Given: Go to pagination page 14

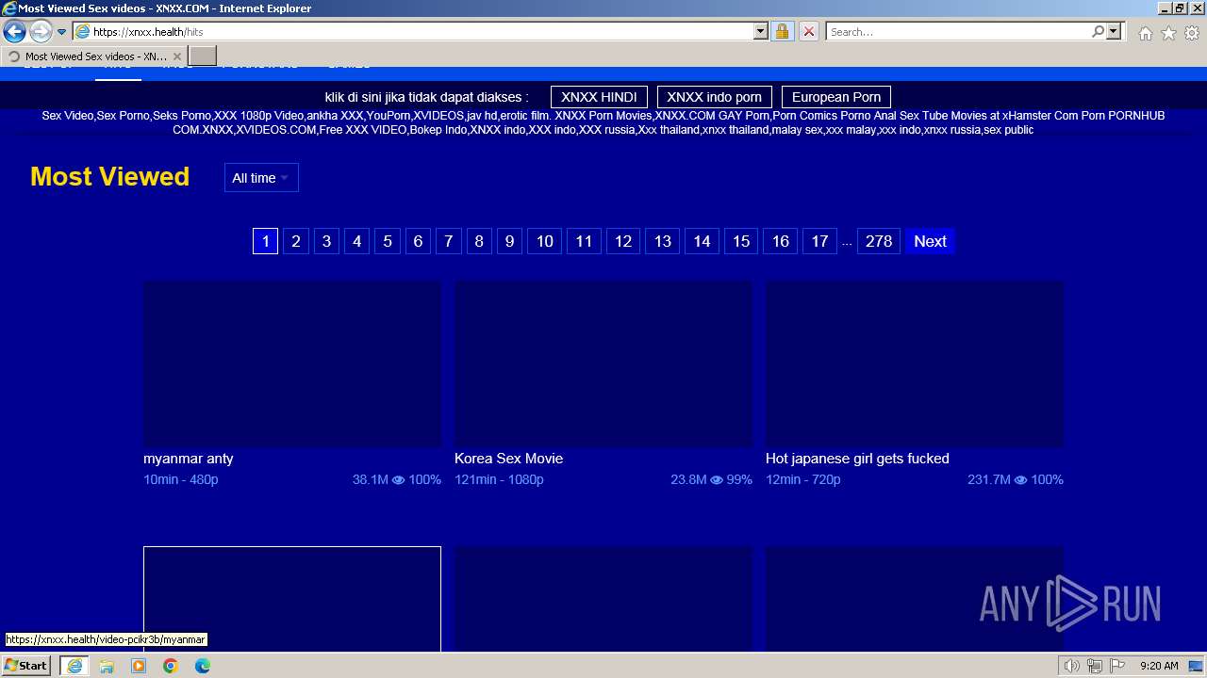Looking at the screenshot, I should coord(703,241).
